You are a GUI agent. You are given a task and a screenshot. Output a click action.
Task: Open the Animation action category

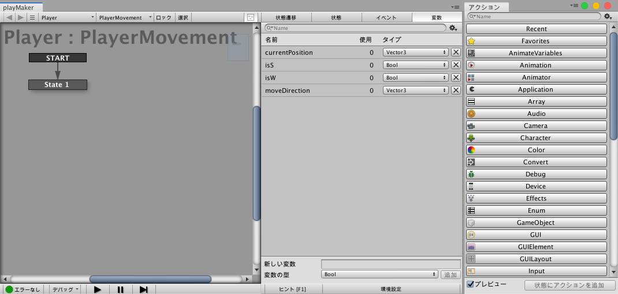pos(537,65)
